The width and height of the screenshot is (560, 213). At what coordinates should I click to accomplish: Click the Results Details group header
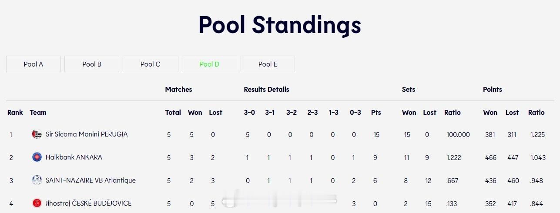[x=266, y=89]
